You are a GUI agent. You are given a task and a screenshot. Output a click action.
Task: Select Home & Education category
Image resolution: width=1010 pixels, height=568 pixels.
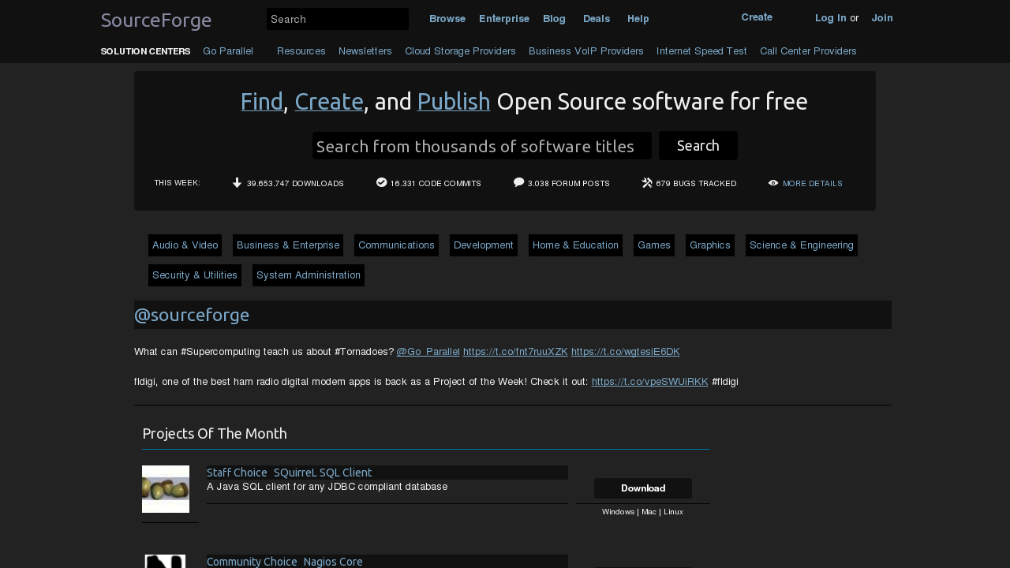[x=576, y=245]
